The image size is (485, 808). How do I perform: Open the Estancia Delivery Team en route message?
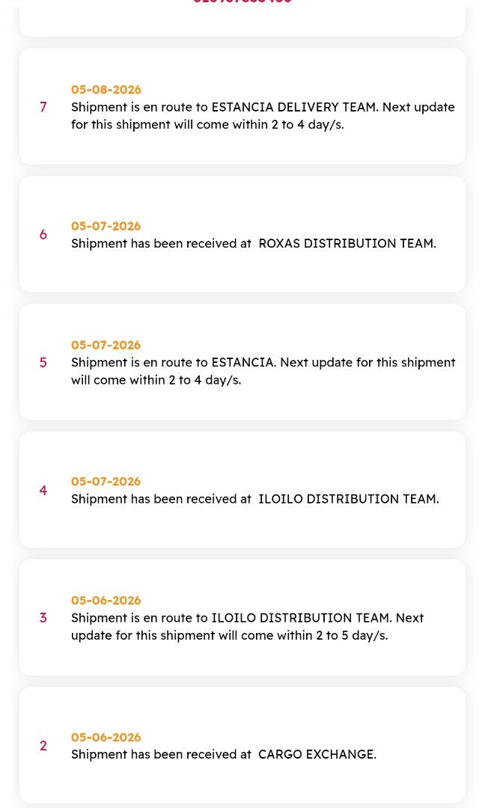[263, 116]
